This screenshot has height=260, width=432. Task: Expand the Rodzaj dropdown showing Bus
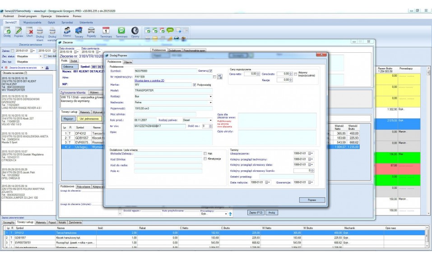[210, 96]
